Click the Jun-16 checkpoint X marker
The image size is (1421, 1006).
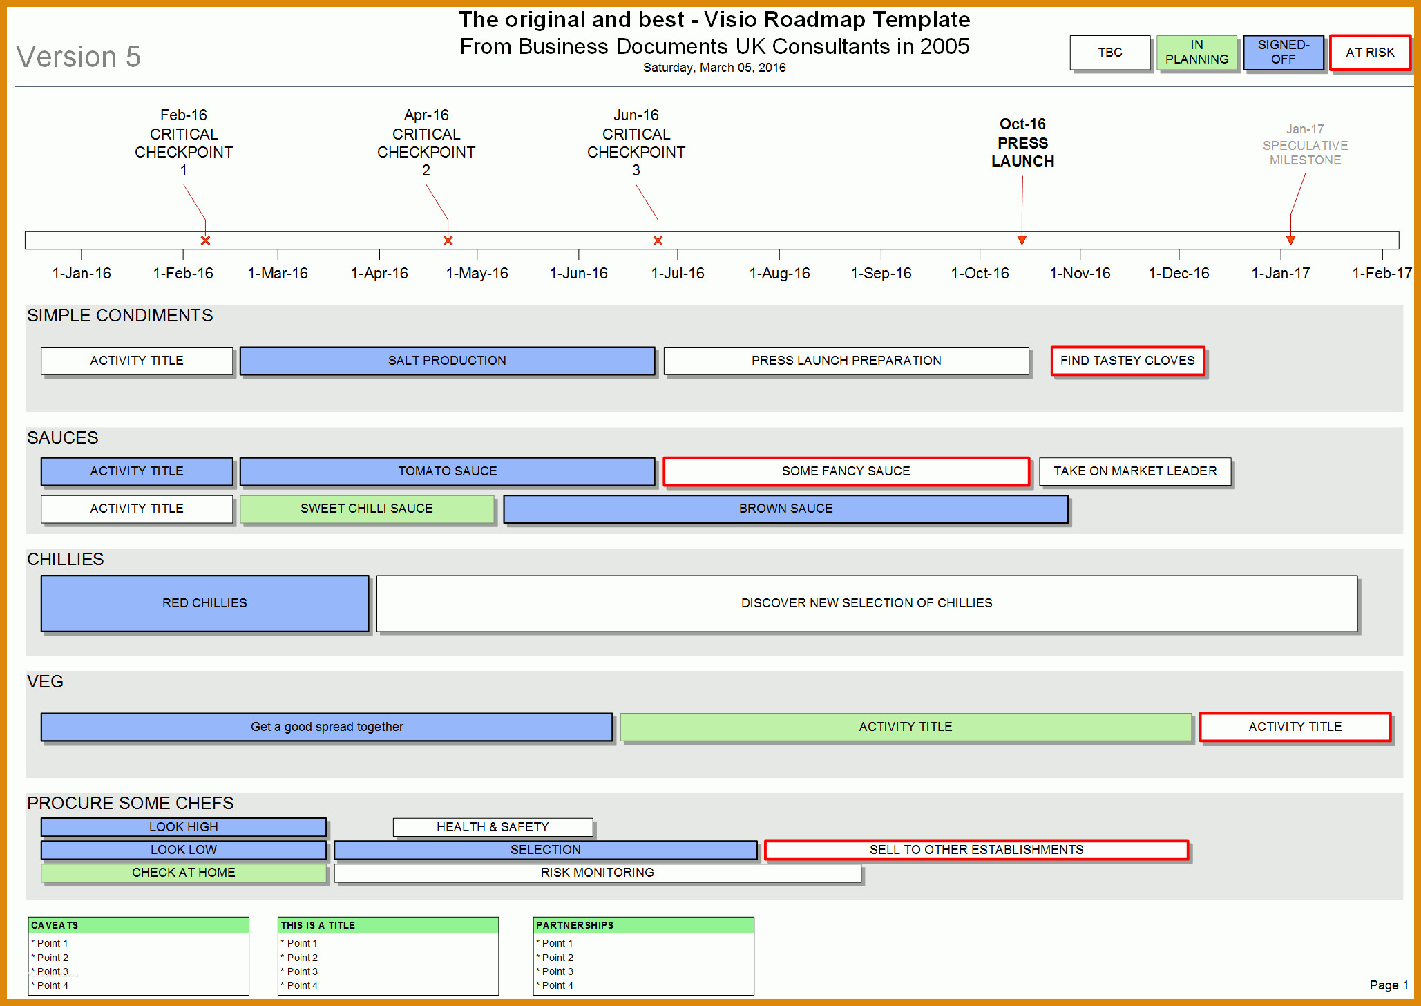pyautogui.click(x=658, y=240)
